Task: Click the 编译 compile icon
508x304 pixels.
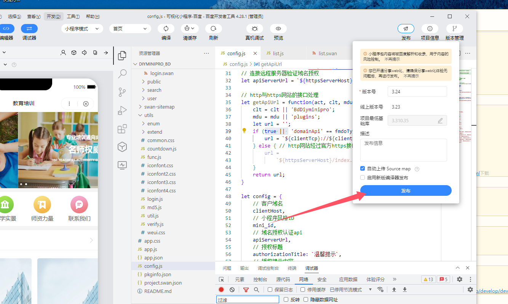Action: point(166,29)
